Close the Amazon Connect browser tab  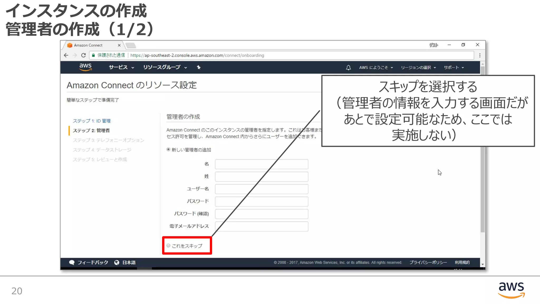(x=119, y=45)
